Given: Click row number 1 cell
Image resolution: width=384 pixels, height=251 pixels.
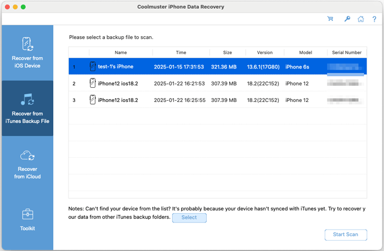Looking at the screenshot, I should point(74,67).
